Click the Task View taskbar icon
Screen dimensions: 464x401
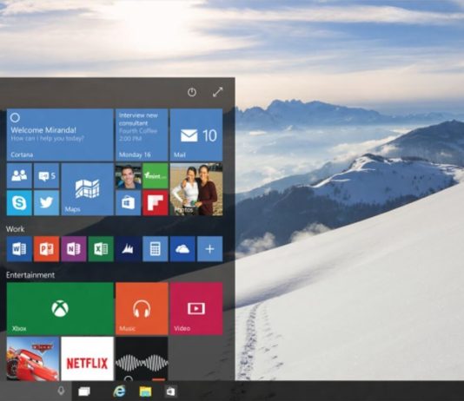point(84,391)
